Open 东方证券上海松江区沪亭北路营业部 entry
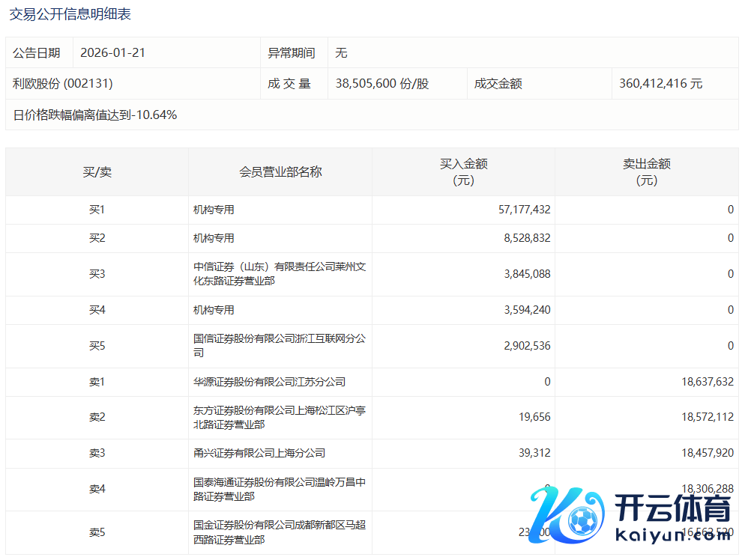The image size is (742, 560). point(279,418)
